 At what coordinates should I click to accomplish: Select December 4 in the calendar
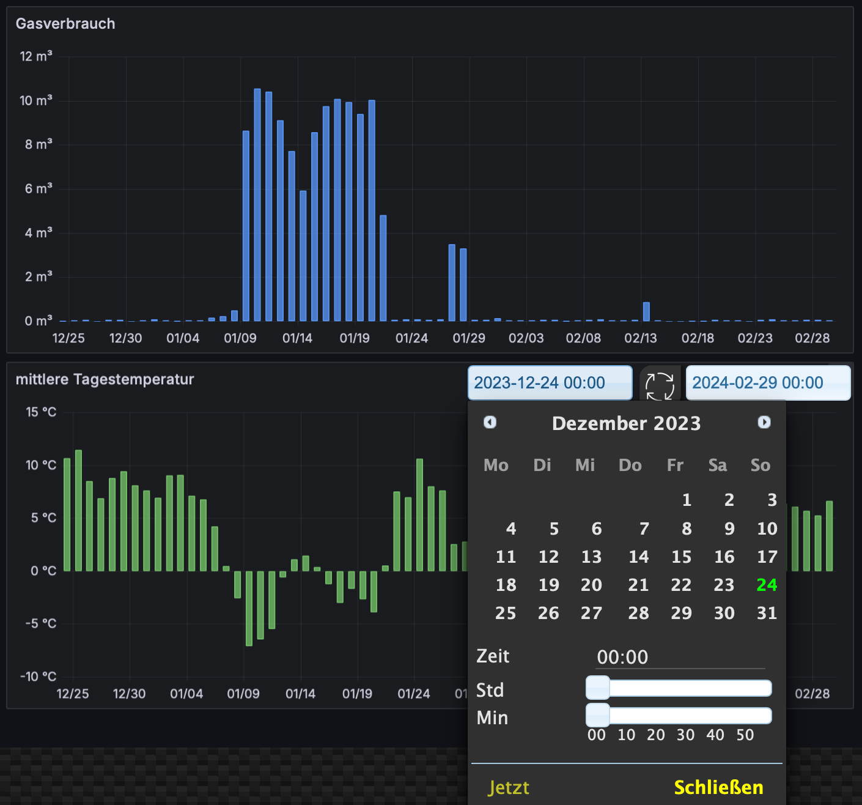click(x=511, y=529)
